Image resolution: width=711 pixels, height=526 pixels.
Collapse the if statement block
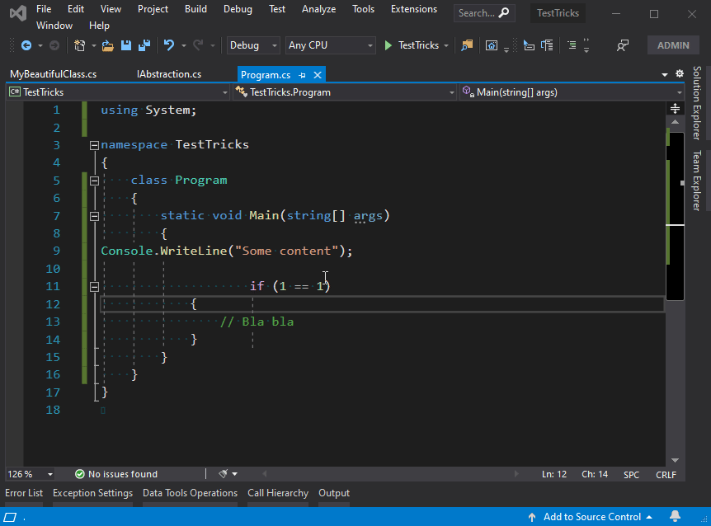point(94,287)
